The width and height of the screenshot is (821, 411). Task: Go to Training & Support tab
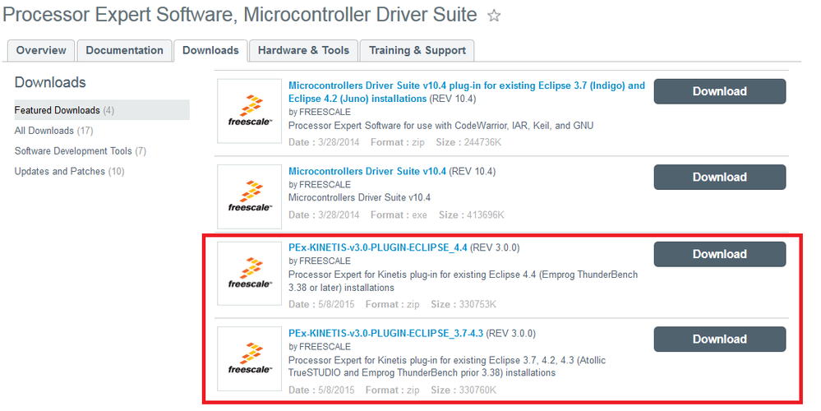[417, 50]
